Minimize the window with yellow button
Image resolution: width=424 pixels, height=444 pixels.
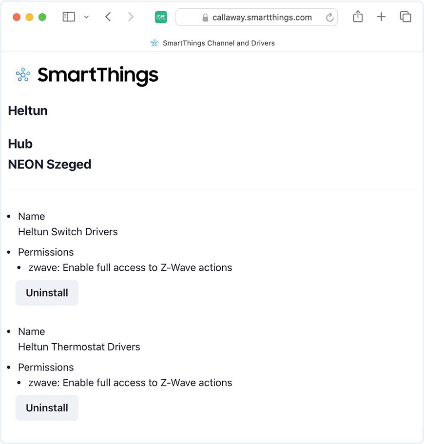pyautogui.click(x=29, y=17)
